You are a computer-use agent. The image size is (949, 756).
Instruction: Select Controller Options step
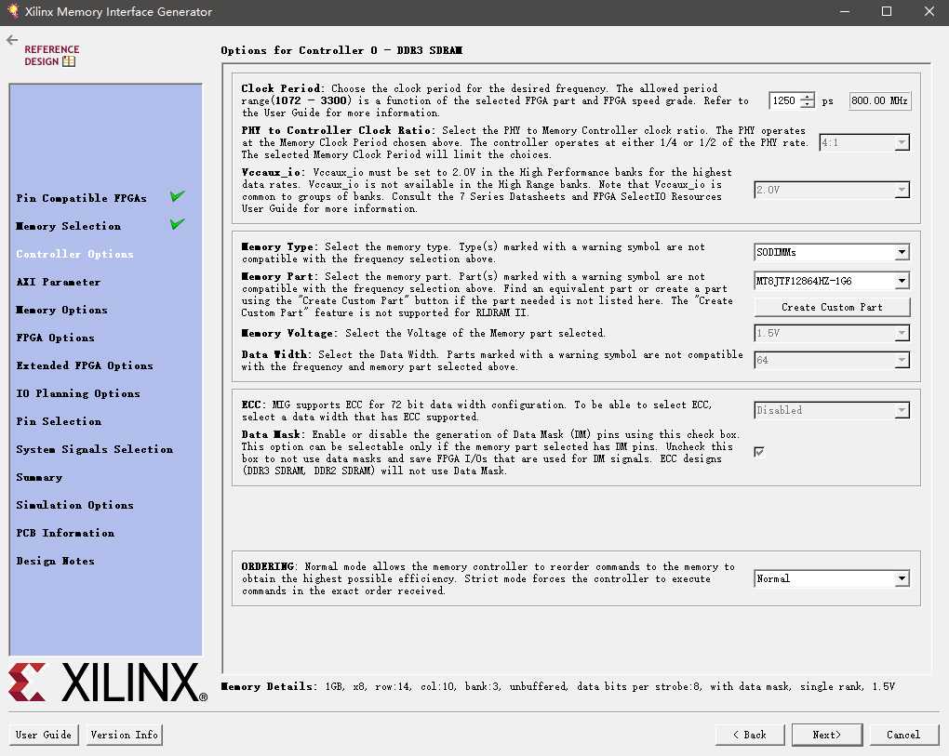[x=74, y=254]
